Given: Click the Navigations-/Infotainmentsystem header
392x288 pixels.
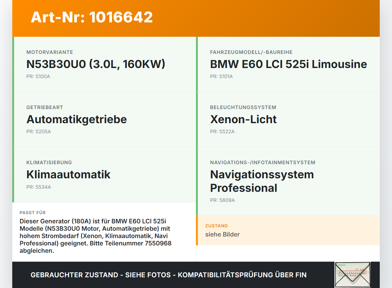Looking at the screenshot, I should coord(262,162).
